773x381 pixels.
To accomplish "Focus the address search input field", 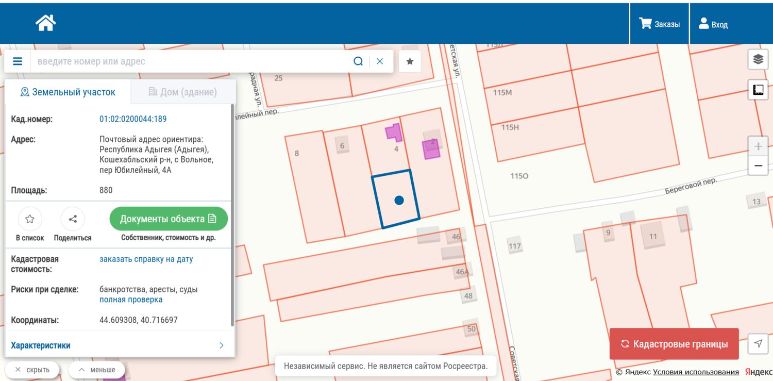I will (191, 61).
